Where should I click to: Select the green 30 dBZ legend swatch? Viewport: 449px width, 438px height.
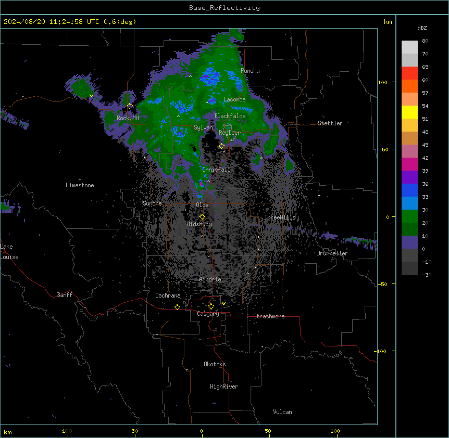tap(409, 216)
